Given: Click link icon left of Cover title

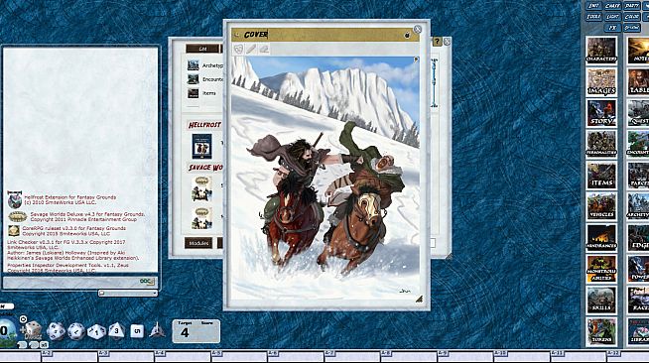Looking at the screenshot, I should (237, 35).
